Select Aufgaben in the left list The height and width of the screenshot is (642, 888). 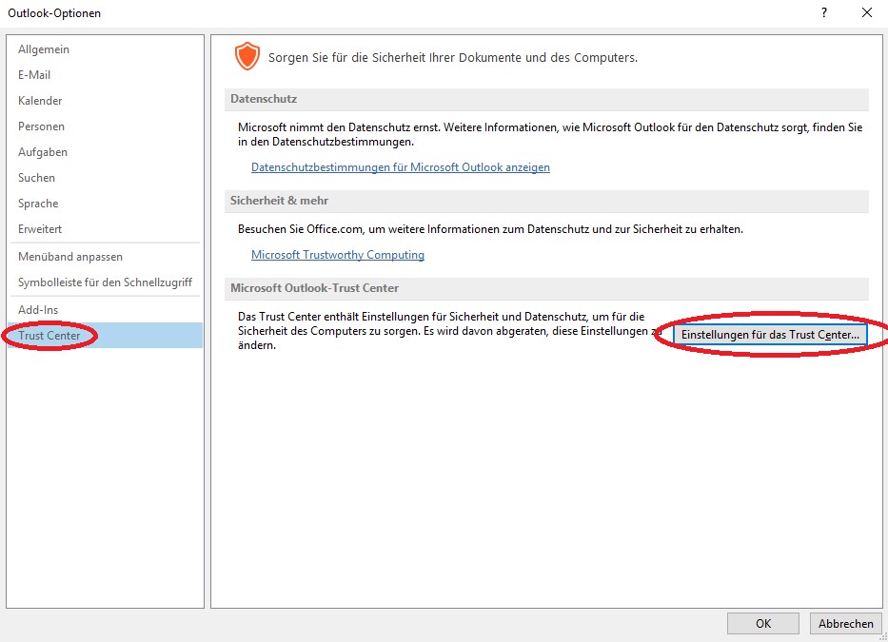tap(43, 152)
